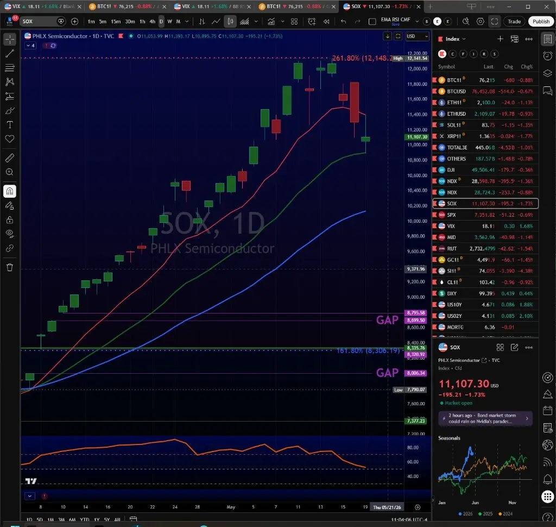Expand the timeframe dropdown chevron
The height and width of the screenshot is (527, 556).
tap(187, 22)
